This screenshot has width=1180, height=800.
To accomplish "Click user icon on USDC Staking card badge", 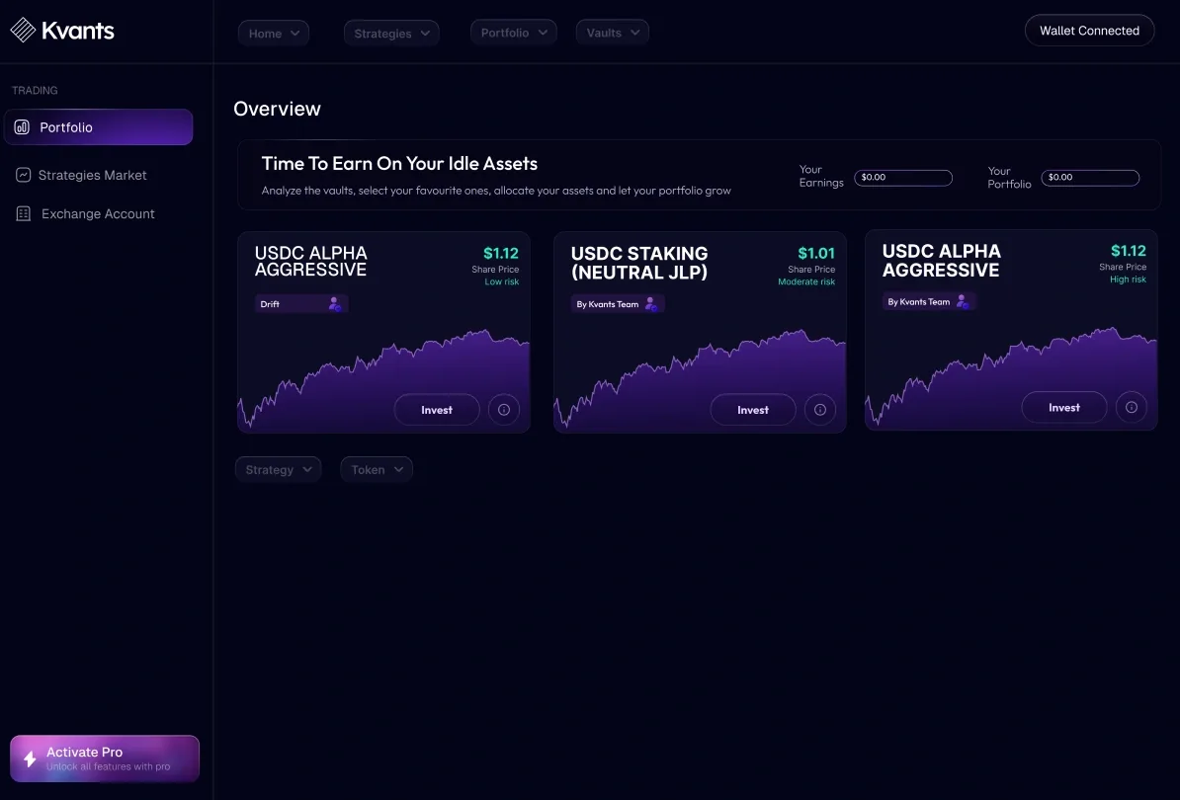I will (x=651, y=304).
